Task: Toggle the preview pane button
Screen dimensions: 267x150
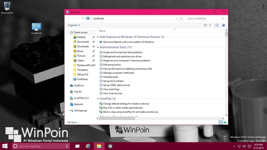Action: (x=217, y=25)
